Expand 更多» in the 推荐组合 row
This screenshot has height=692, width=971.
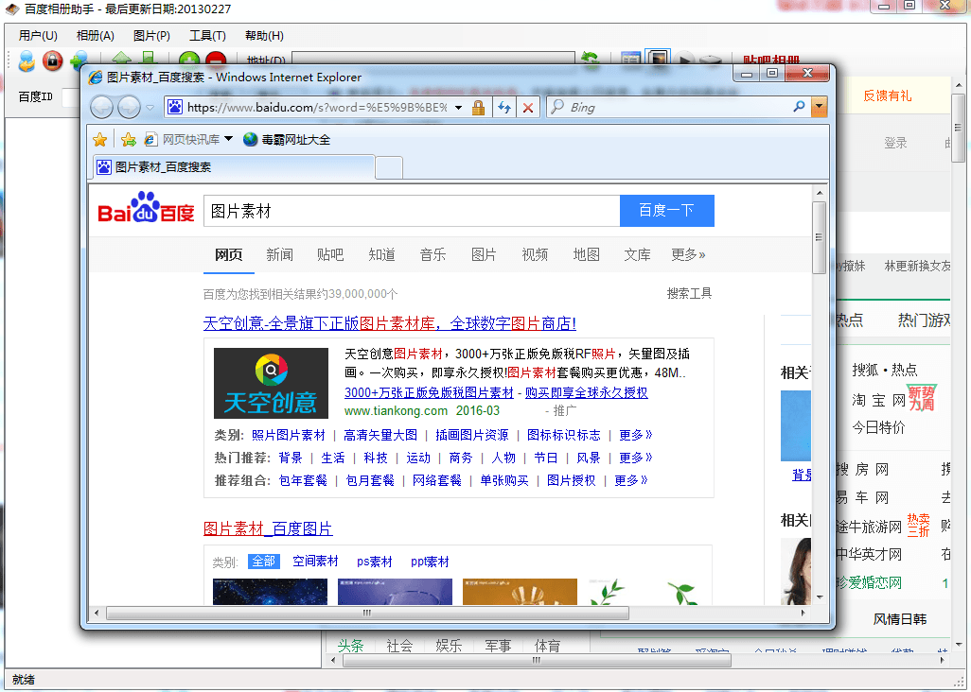(631, 480)
